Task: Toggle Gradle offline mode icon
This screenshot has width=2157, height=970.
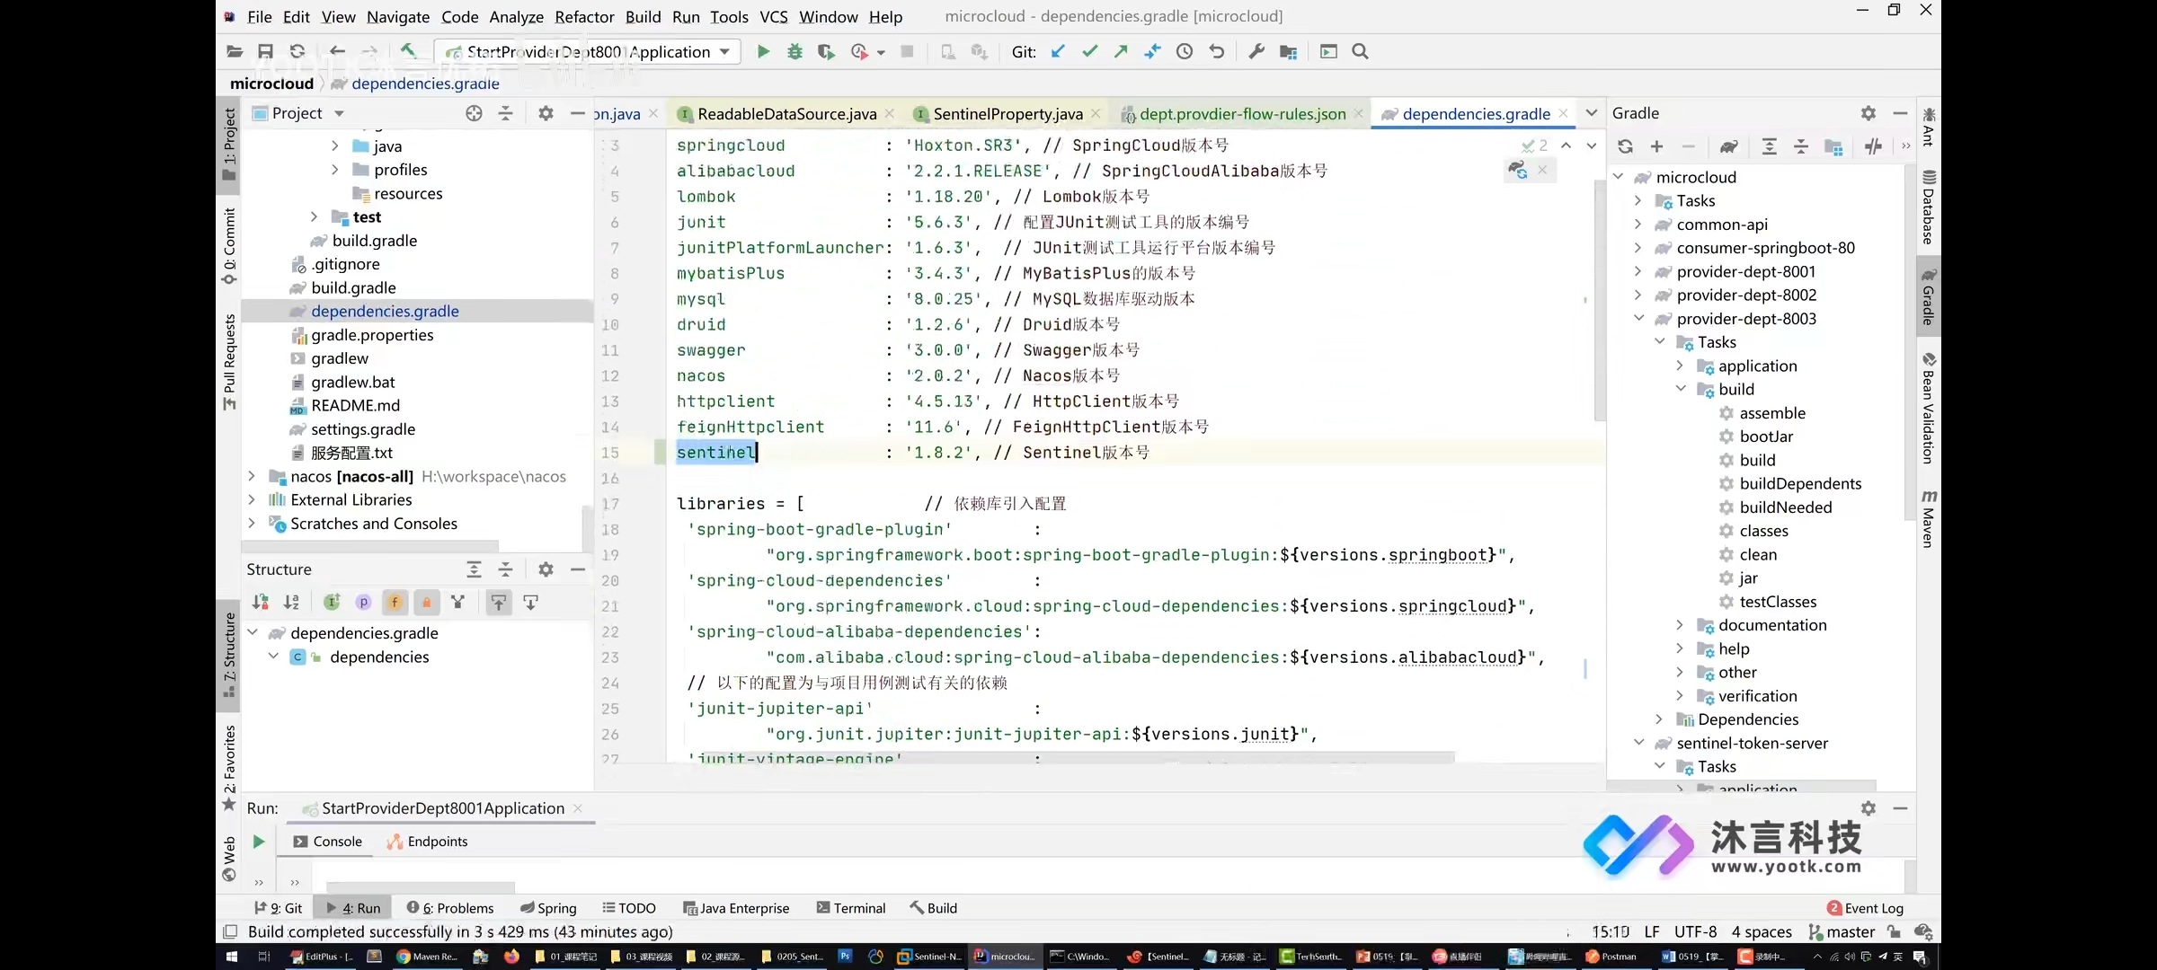Action: click(1873, 146)
